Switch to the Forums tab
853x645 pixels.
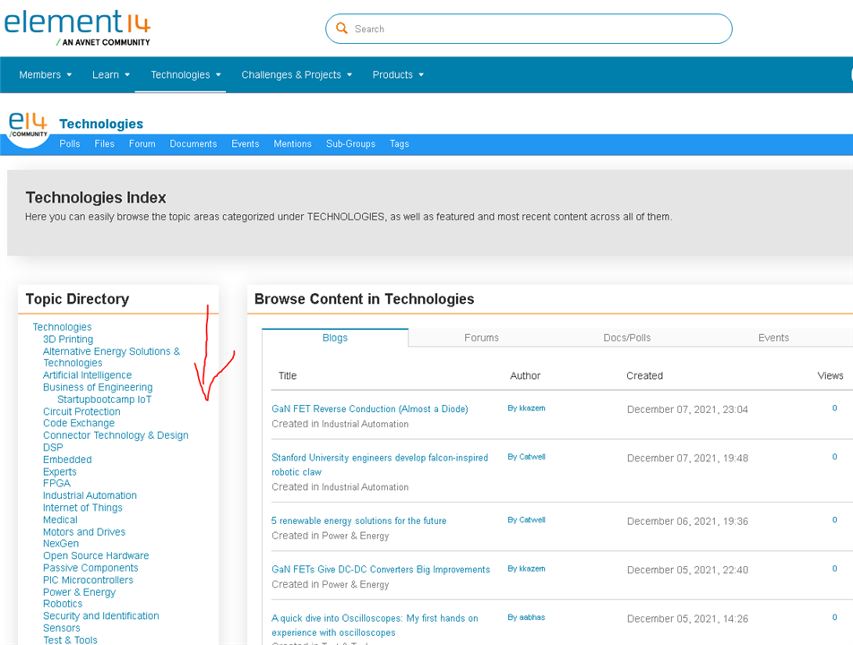point(481,338)
